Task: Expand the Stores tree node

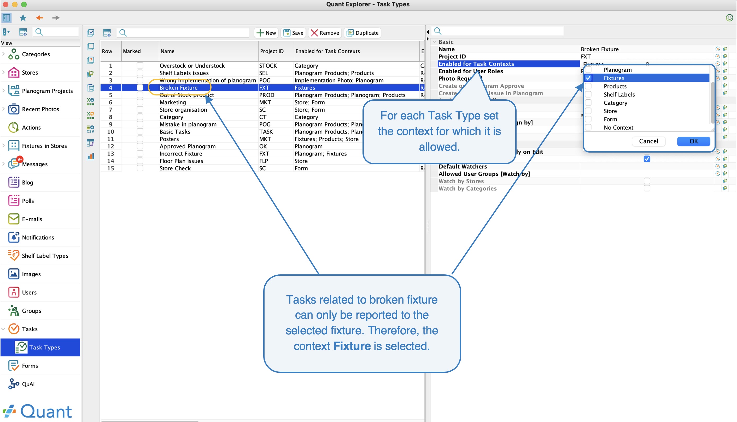Action: tap(3, 72)
